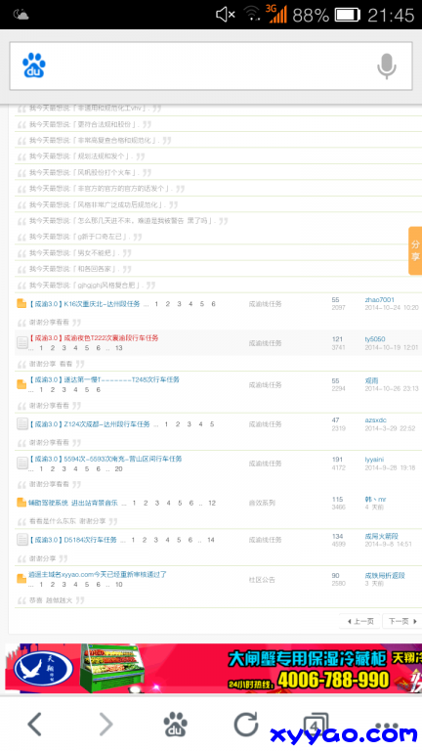The width and height of the screenshot is (422, 751).
Task: Open thread 5594次-5593次 行车任务
Action: pos(105,459)
